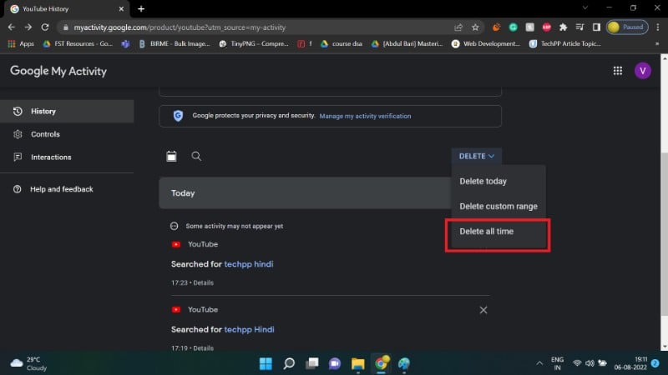Open BIRME Bulk Image bookmark
Screen dimensions: 668x375
[x=175, y=43]
